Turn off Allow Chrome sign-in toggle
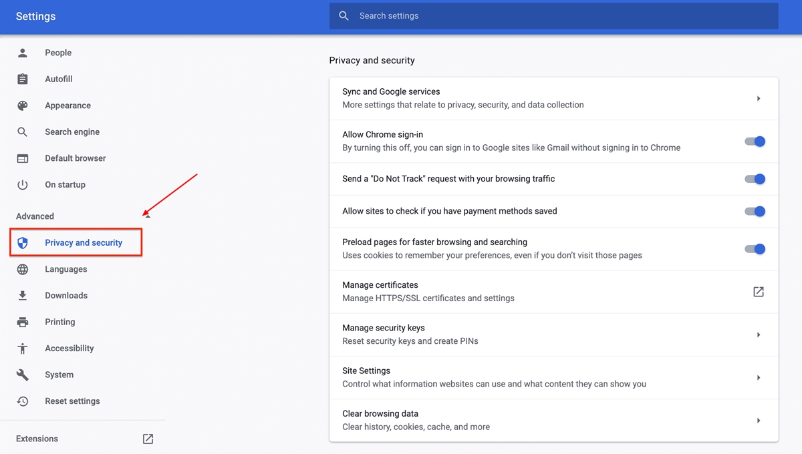Screen dimensions: 802x454 755,142
